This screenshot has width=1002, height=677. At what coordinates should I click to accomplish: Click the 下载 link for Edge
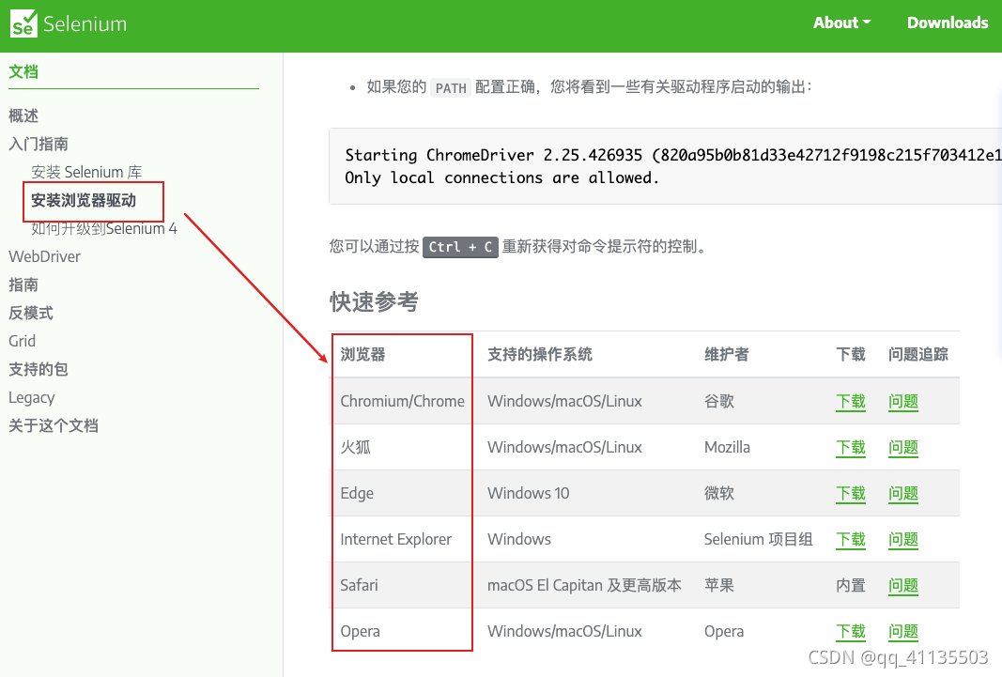(x=851, y=493)
